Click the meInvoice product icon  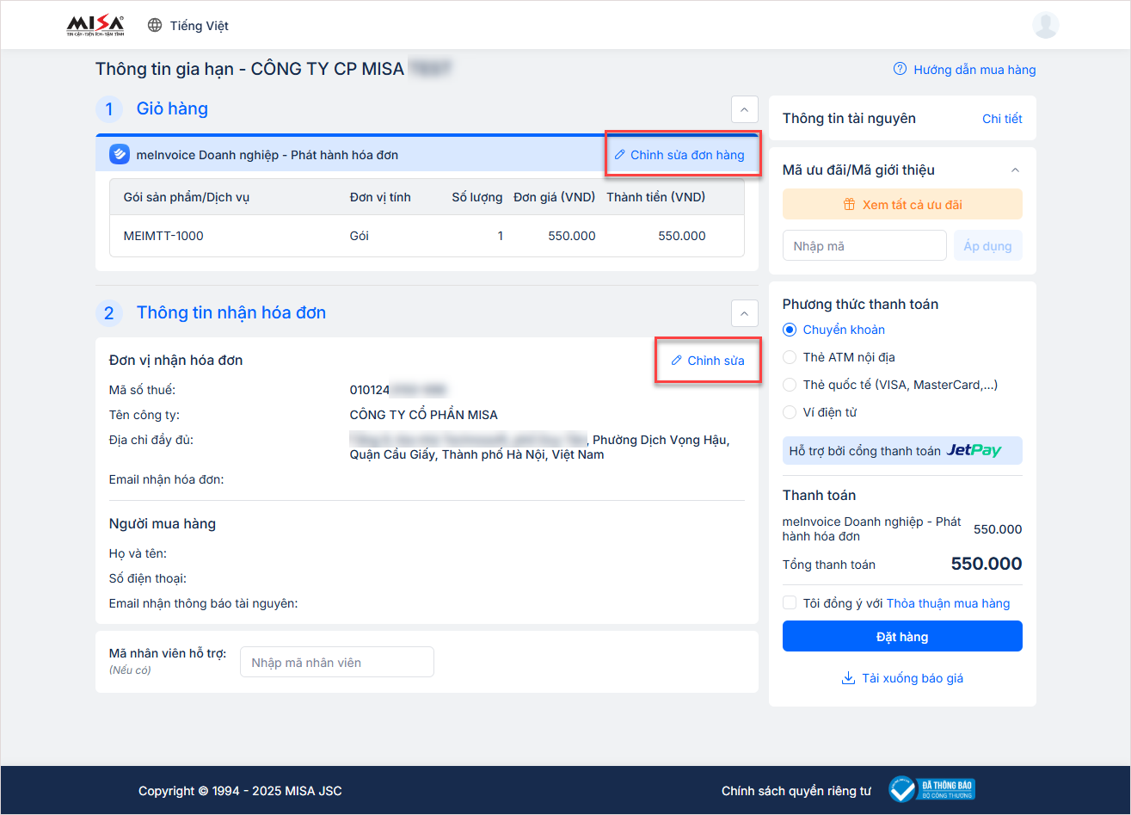coord(120,155)
